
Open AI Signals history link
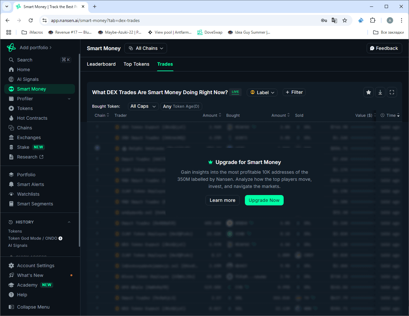pyautogui.click(x=18, y=245)
